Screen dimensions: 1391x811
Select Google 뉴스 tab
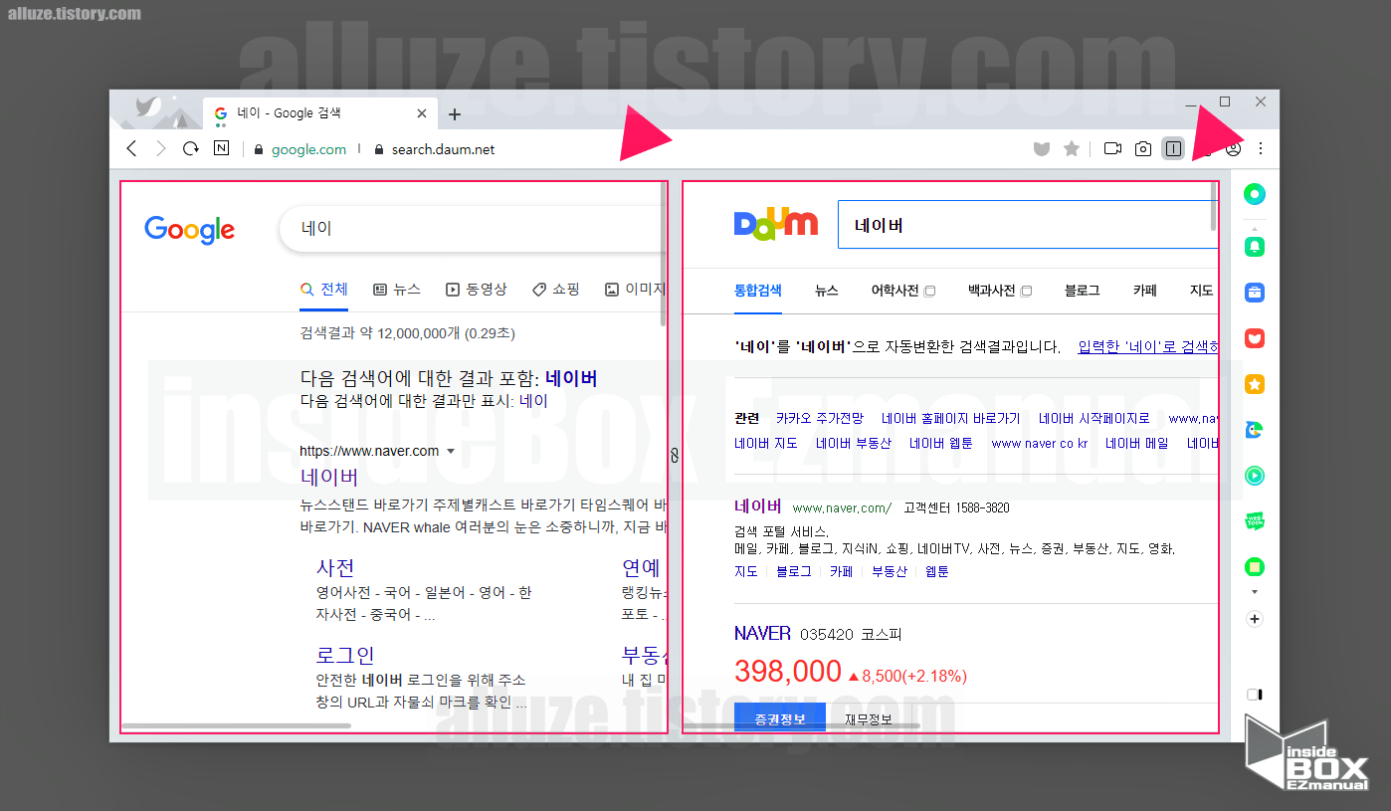(x=397, y=290)
